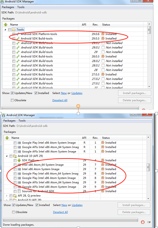This screenshot has width=158, height=228.
Task: Click Install packages button in upper window
Action: click(x=135, y=93)
